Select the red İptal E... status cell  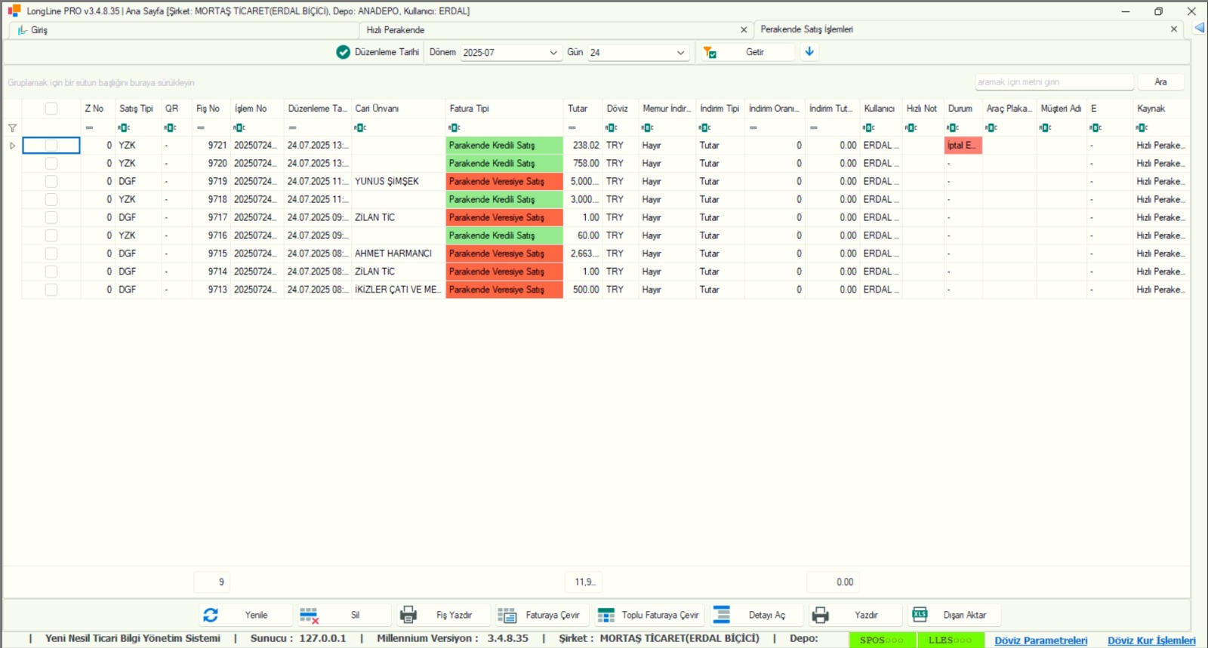[x=963, y=145]
